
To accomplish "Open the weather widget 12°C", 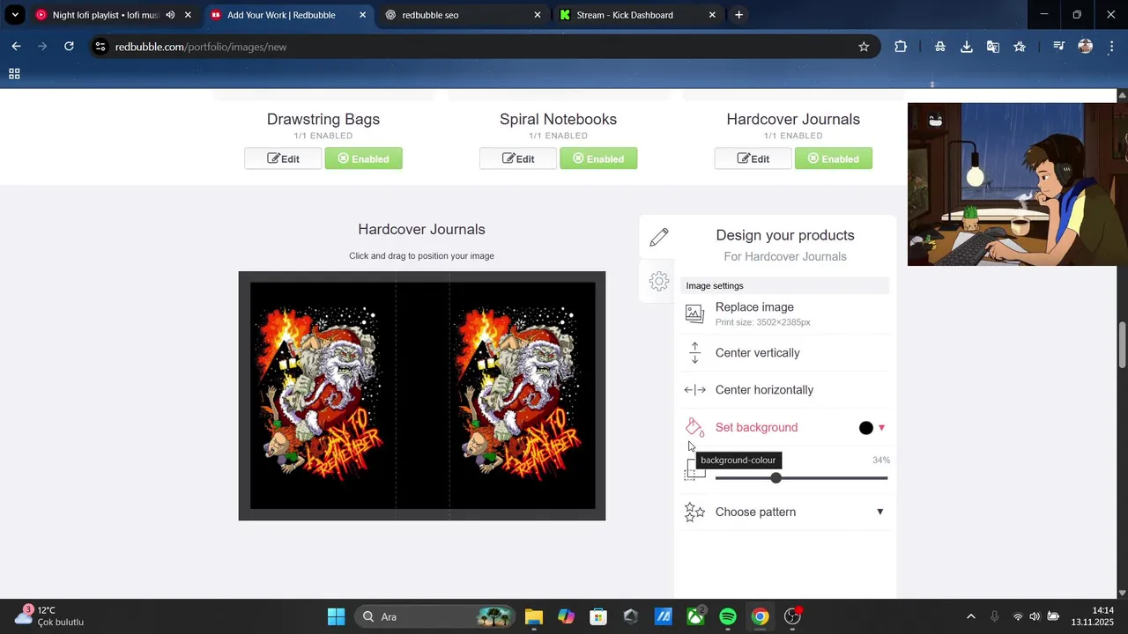I will pos(51,616).
